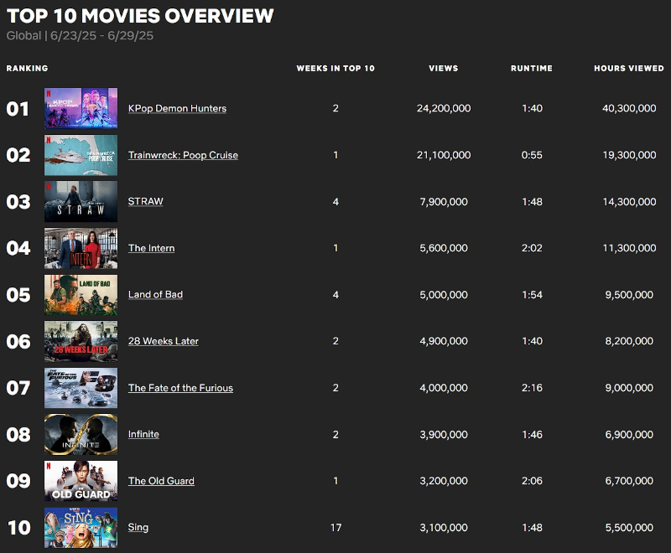Select the 4,900,000 views value
This screenshot has width=671, height=553.
point(444,341)
